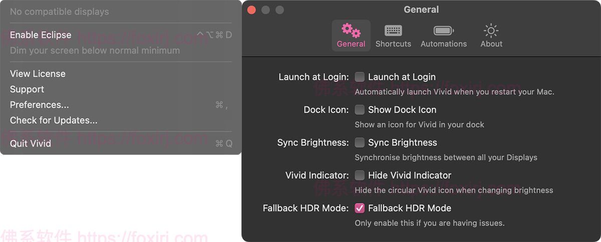Image resolution: width=601 pixels, height=242 pixels.
Task: Tick the Show Dock Icon checkbox
Action: pos(360,110)
